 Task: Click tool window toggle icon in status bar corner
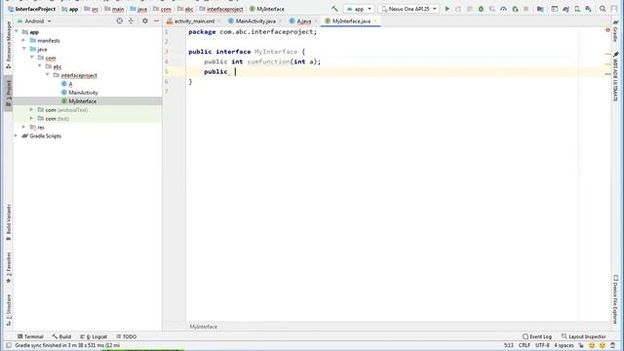click(x=9, y=345)
